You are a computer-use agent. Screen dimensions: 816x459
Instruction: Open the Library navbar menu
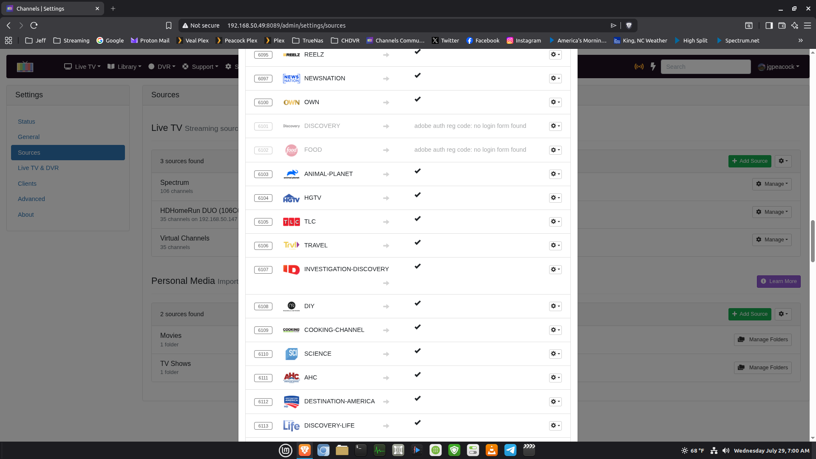pos(125,67)
